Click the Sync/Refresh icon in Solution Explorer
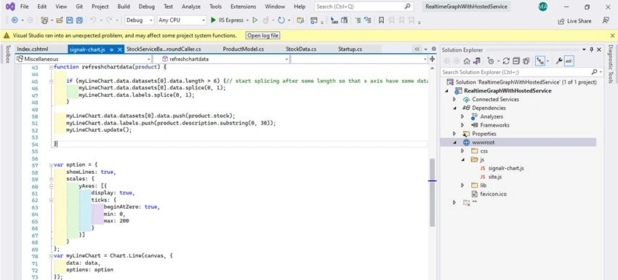 pyautogui.click(x=507, y=61)
